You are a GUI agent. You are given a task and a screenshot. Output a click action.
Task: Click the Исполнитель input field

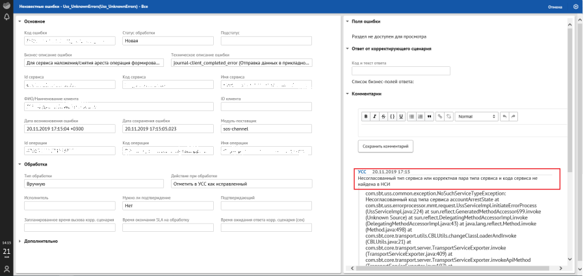tap(69, 206)
